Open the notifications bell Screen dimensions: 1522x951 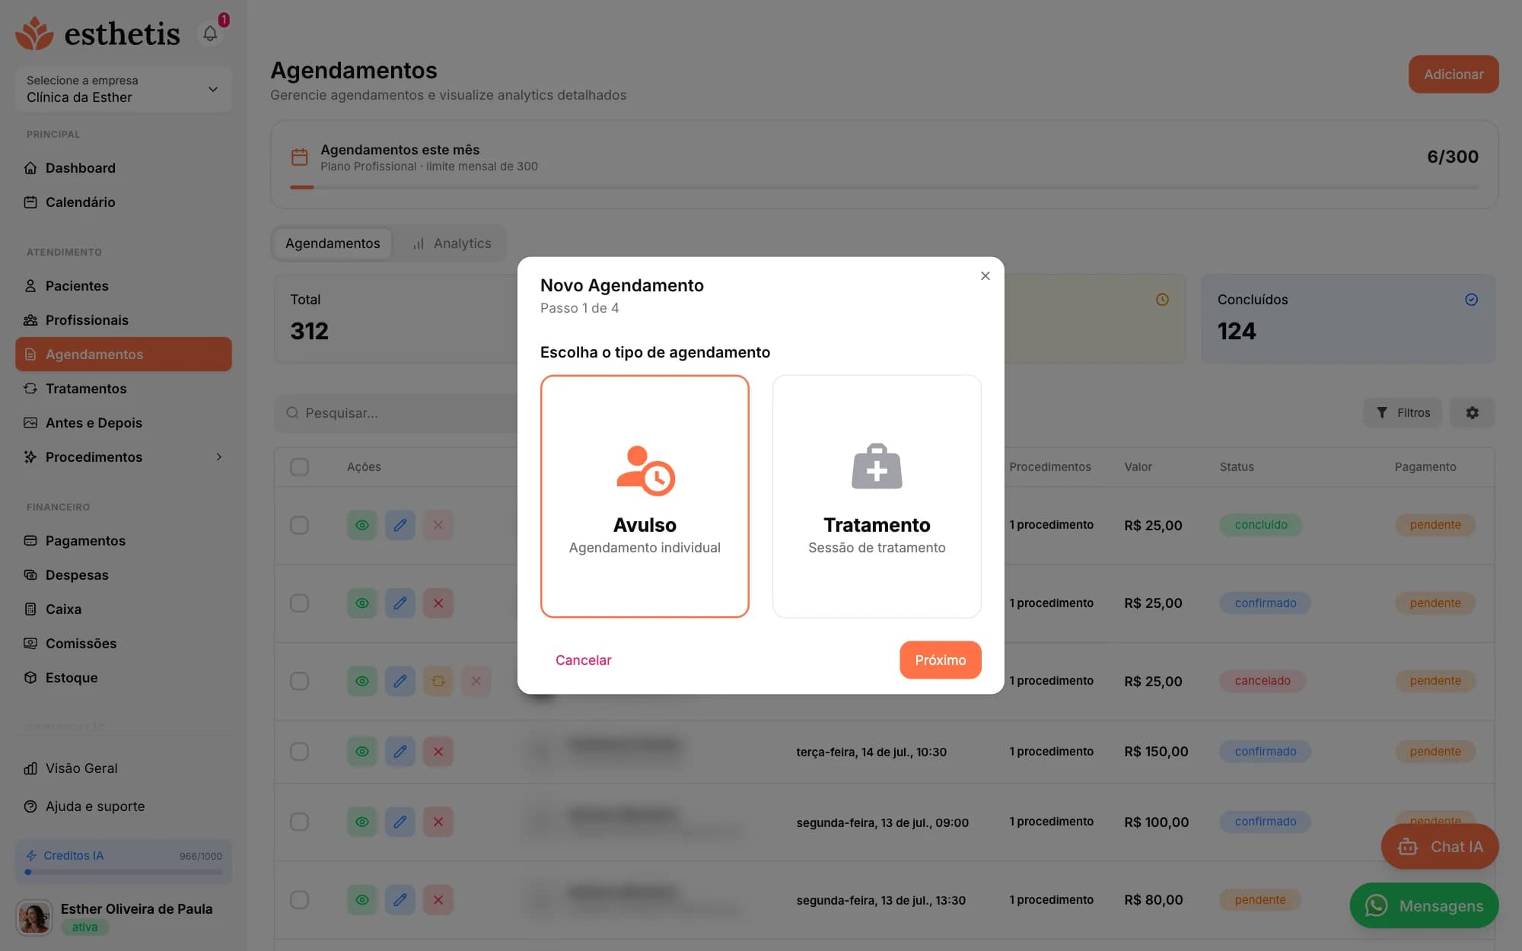(x=210, y=33)
